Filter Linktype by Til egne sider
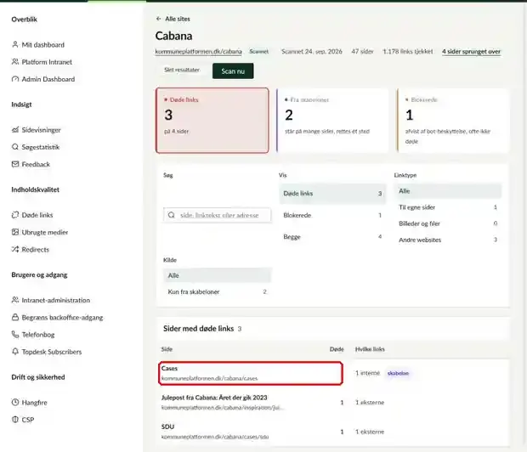Viewport: 527px width, 452px height. tap(448, 207)
